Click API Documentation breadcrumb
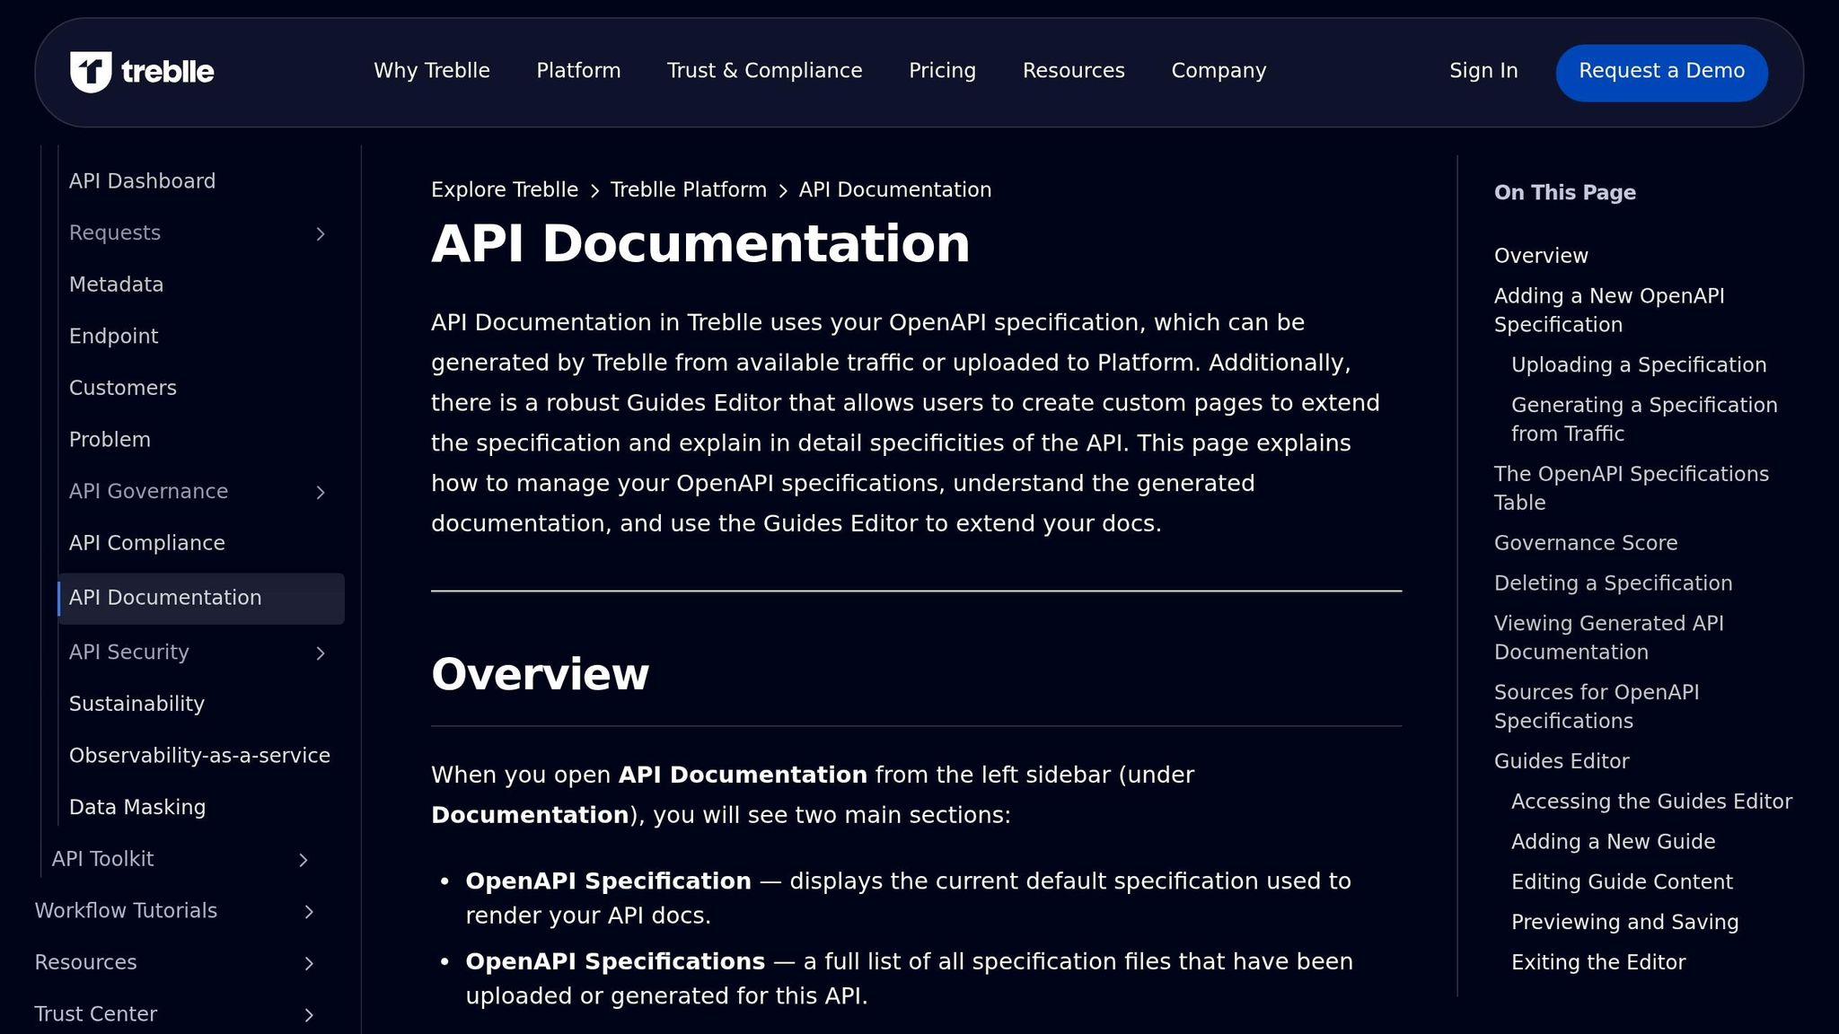 [895, 190]
